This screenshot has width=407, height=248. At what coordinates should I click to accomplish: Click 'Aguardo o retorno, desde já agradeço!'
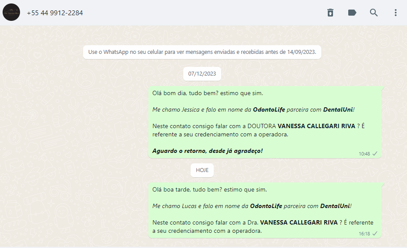pyautogui.click(x=207, y=151)
